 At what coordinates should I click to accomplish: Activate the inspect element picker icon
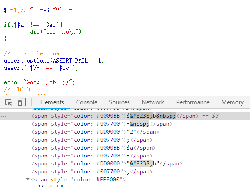pyautogui.click(x=8, y=102)
